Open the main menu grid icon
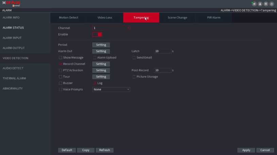The image size is (277, 155). point(266,4)
